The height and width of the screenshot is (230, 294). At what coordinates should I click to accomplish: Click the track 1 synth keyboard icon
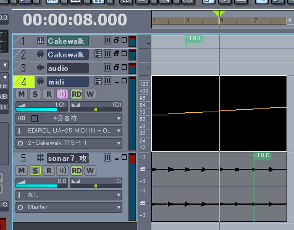[40, 41]
